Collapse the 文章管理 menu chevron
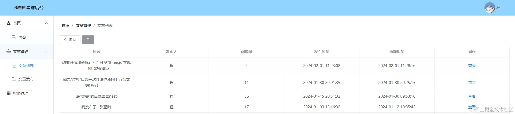The image size is (515, 114). click(x=46, y=52)
